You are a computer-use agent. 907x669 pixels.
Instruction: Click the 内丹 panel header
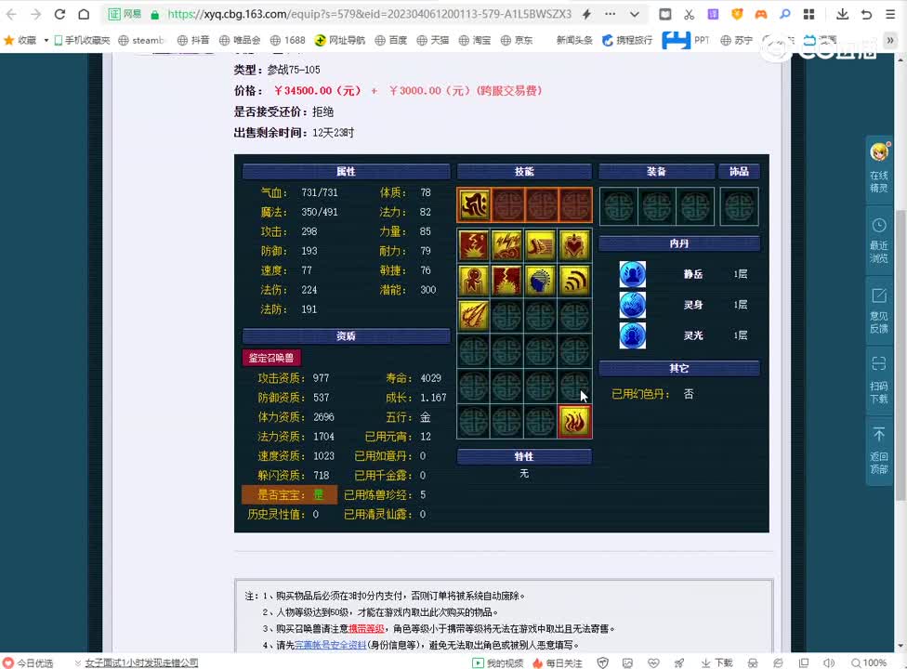[679, 243]
